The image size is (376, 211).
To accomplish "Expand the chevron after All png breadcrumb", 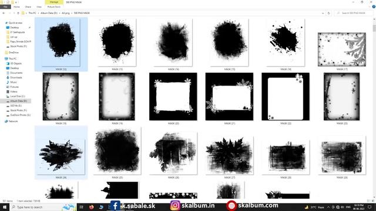I will point(72,13).
